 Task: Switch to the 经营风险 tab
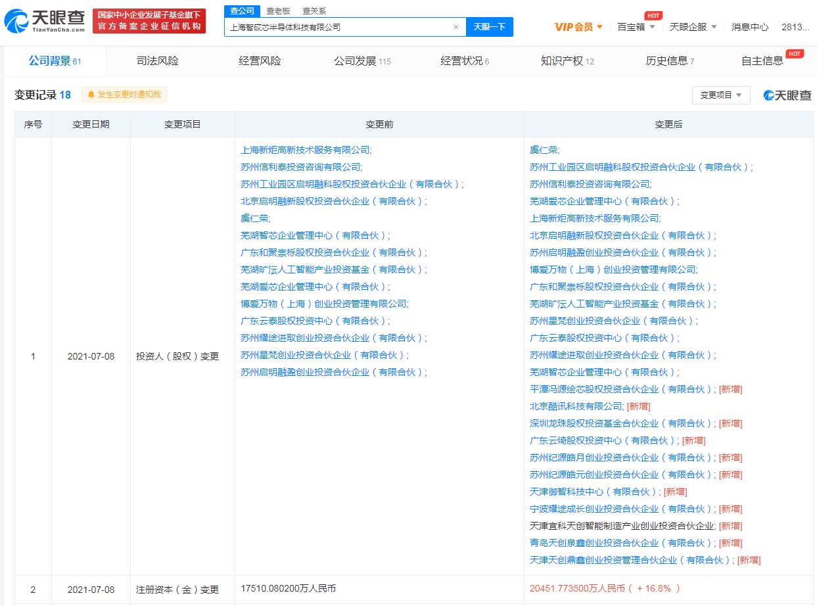coord(260,61)
